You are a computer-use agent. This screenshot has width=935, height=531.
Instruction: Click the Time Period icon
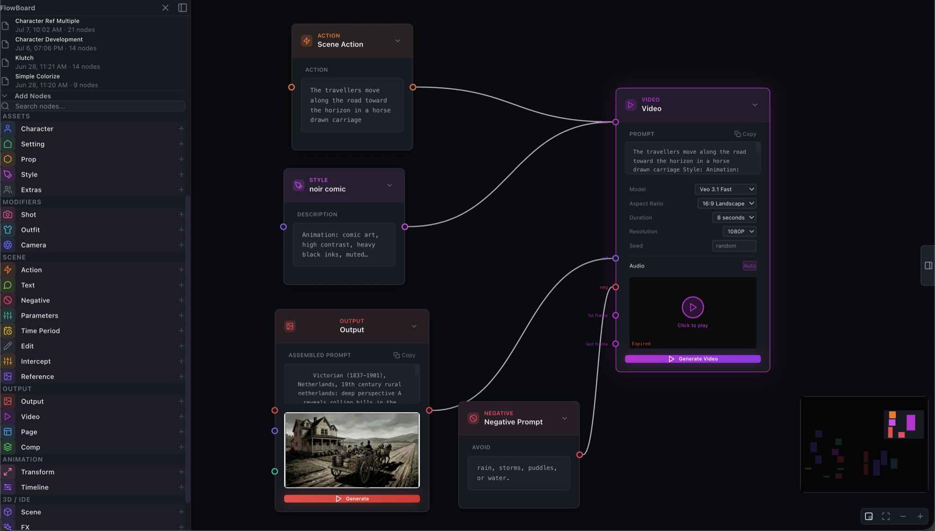coord(8,331)
